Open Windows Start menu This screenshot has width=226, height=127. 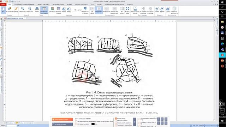pyautogui.click(x=222, y=2)
